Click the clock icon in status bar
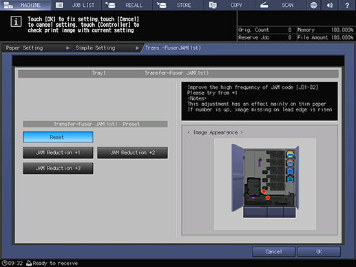 (x=4, y=263)
